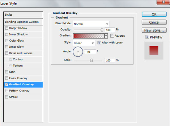Click the style preview thumbnail

click(x=154, y=50)
